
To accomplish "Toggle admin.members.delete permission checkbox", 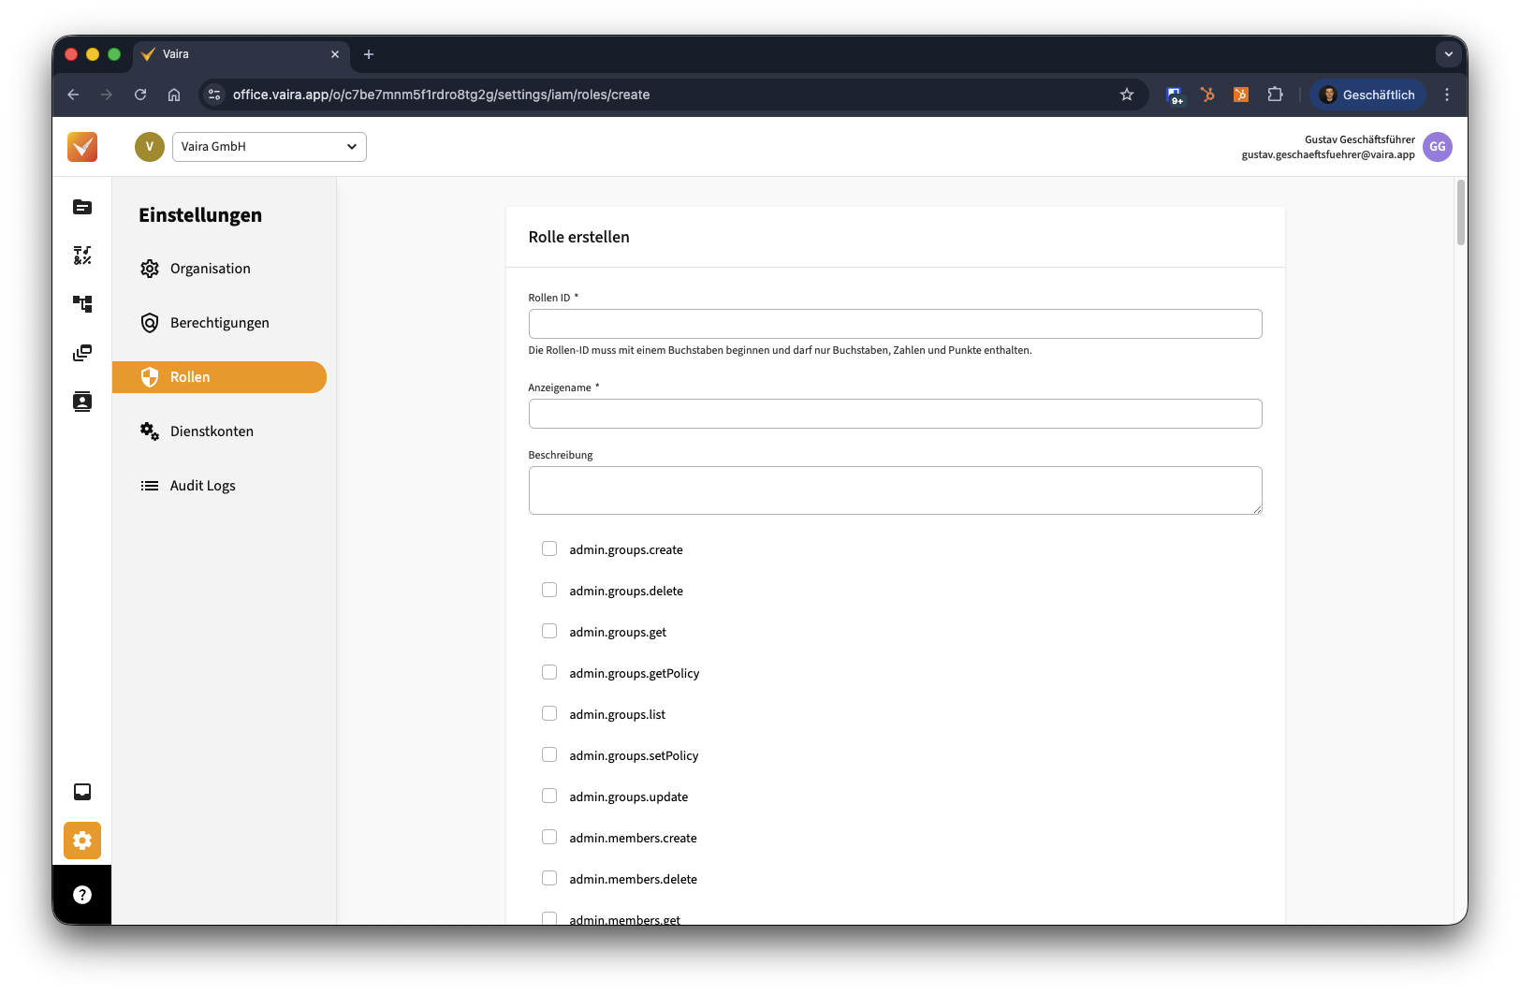I will (x=549, y=879).
